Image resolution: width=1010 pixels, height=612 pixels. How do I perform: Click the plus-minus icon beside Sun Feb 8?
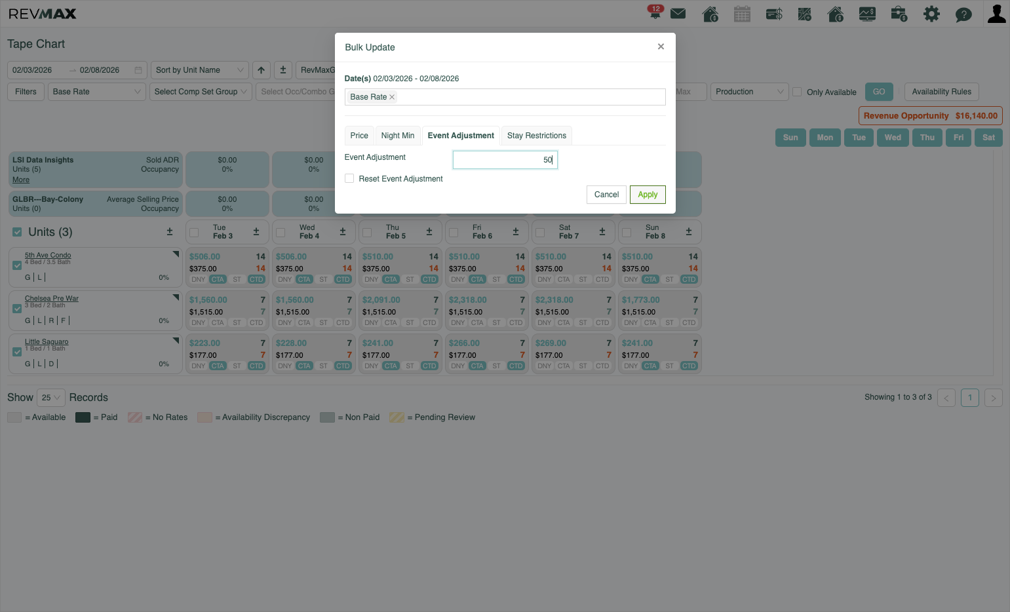(x=689, y=232)
